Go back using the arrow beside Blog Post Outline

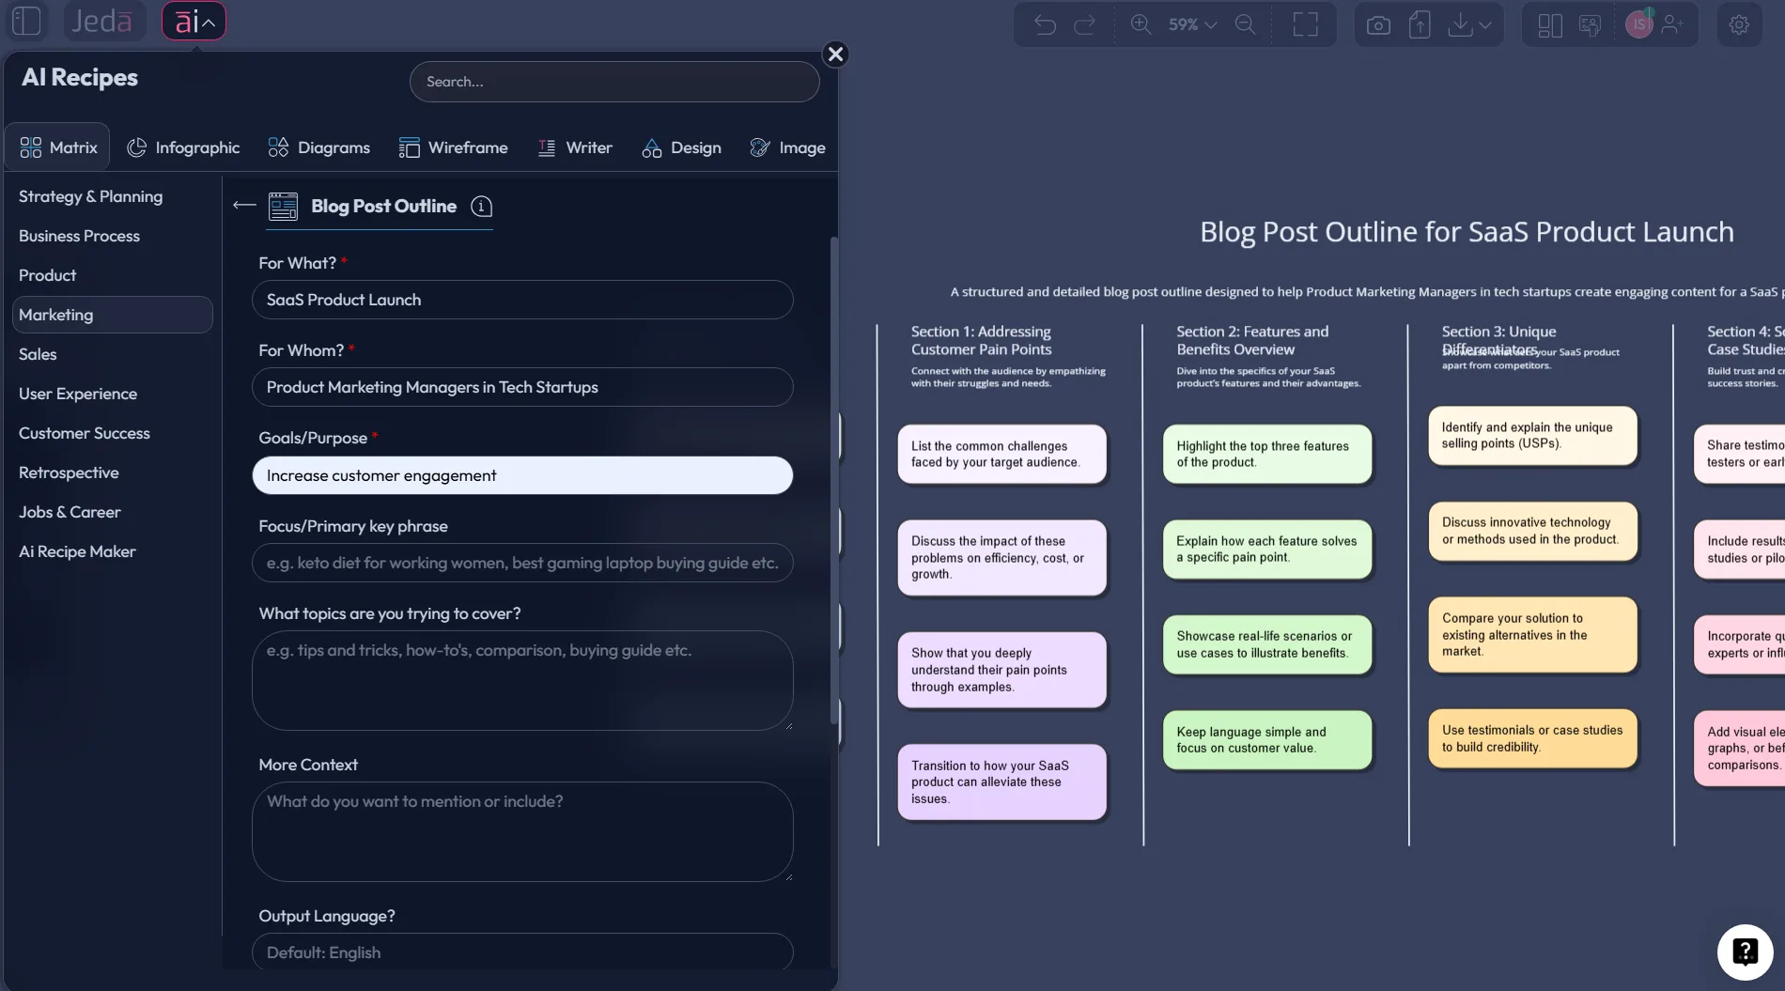(243, 206)
